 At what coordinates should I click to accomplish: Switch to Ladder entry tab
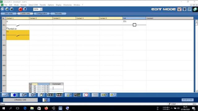(25, 14)
